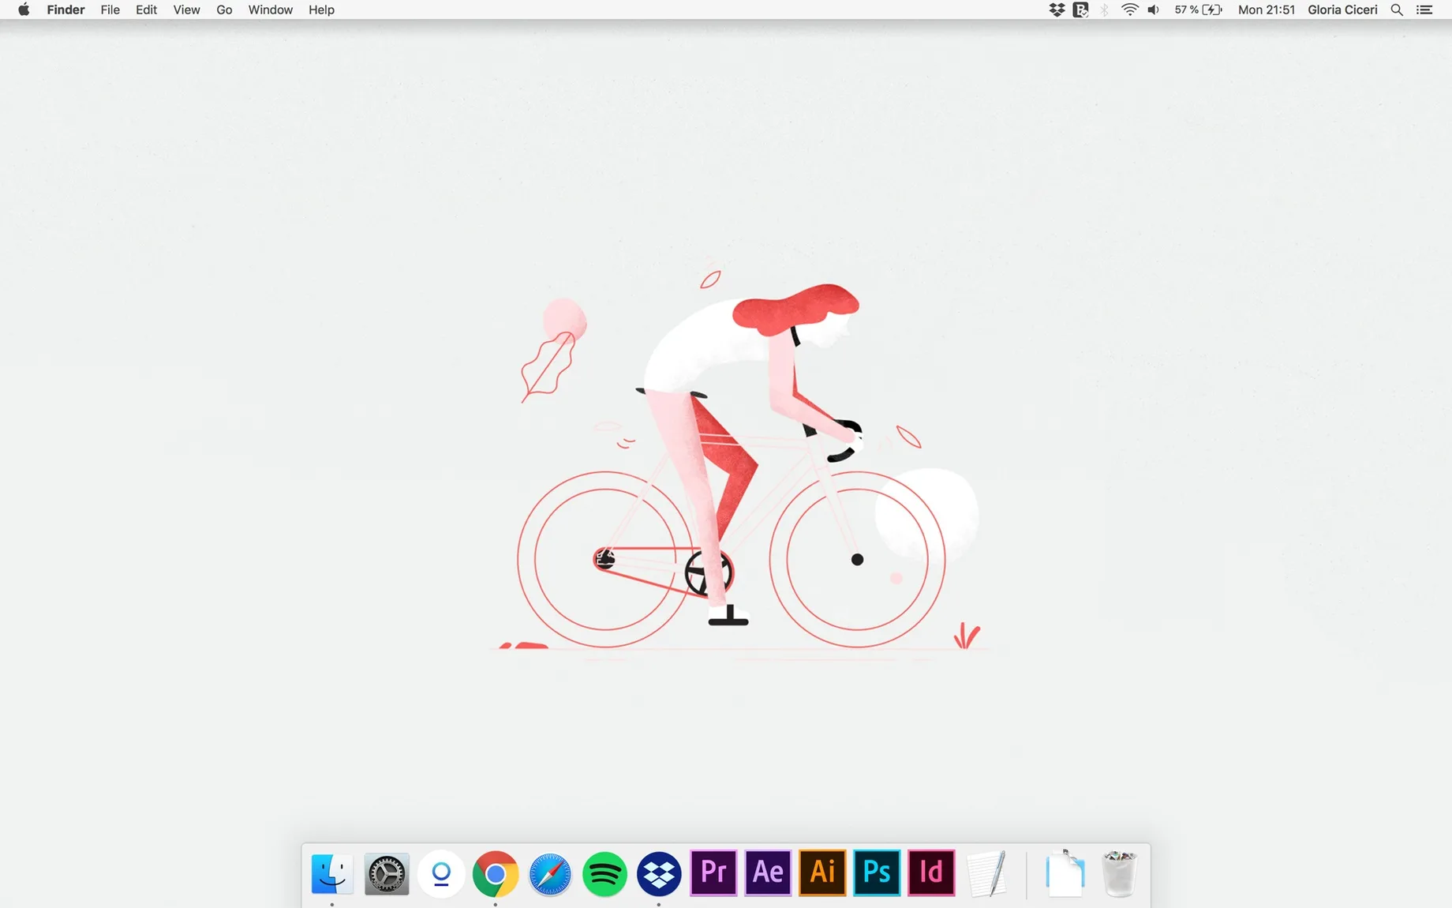Click the Mon 21:51 clock
1452x908 pixels.
[1267, 9]
